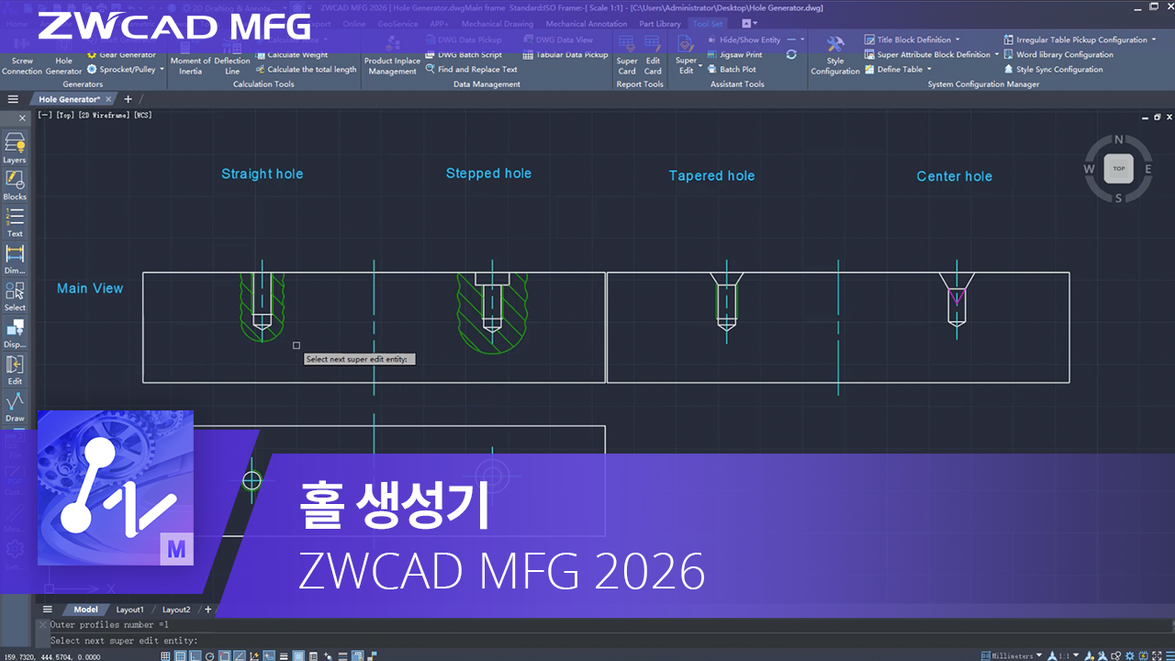Image resolution: width=1175 pixels, height=661 pixels.
Task: Expand the Define Table dropdown arrow
Action: coord(929,70)
